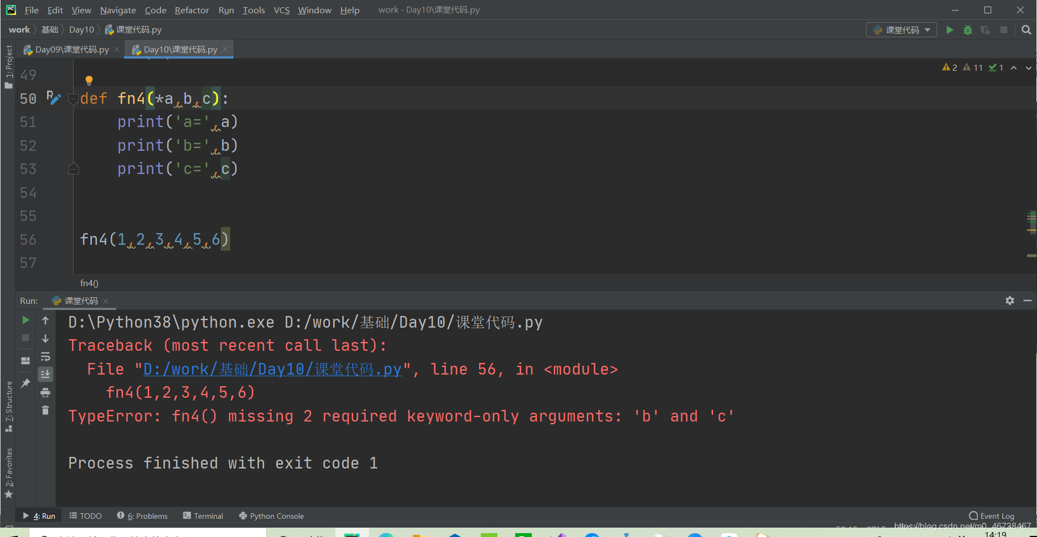The image size is (1037, 537).
Task: Open the run configuration dropdown
Action: coord(901,30)
